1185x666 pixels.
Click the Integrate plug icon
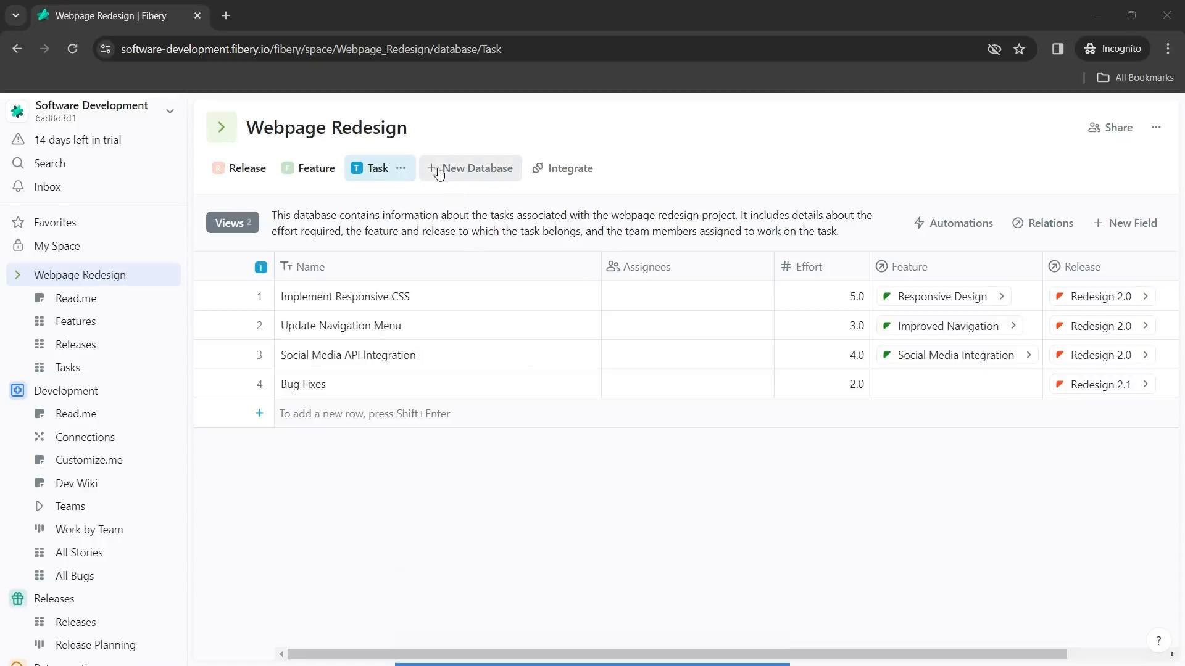click(x=538, y=168)
